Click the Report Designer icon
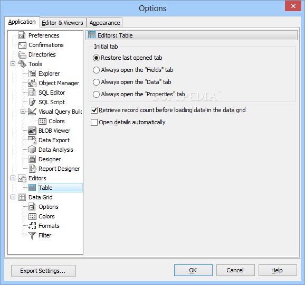The height and width of the screenshot is (285, 305). pos(32,169)
